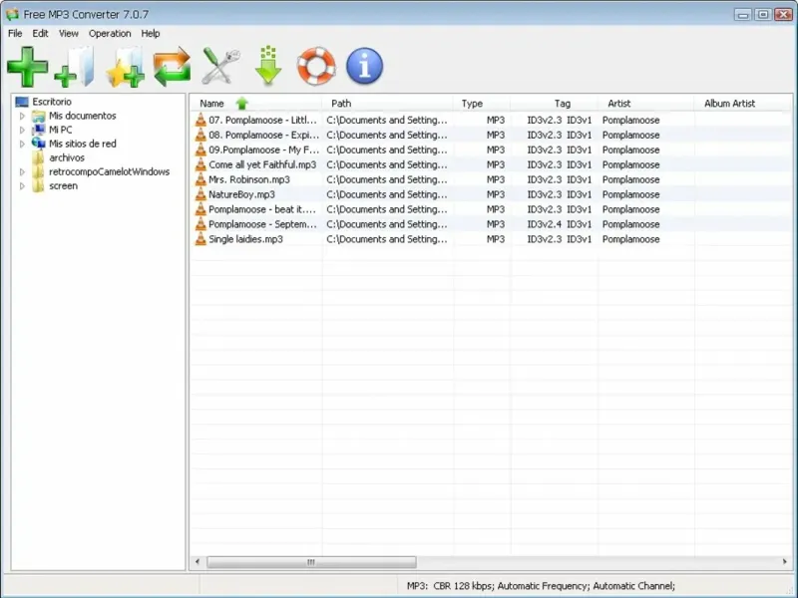Click status bar MP3 CBR 128 kbps text

541,586
